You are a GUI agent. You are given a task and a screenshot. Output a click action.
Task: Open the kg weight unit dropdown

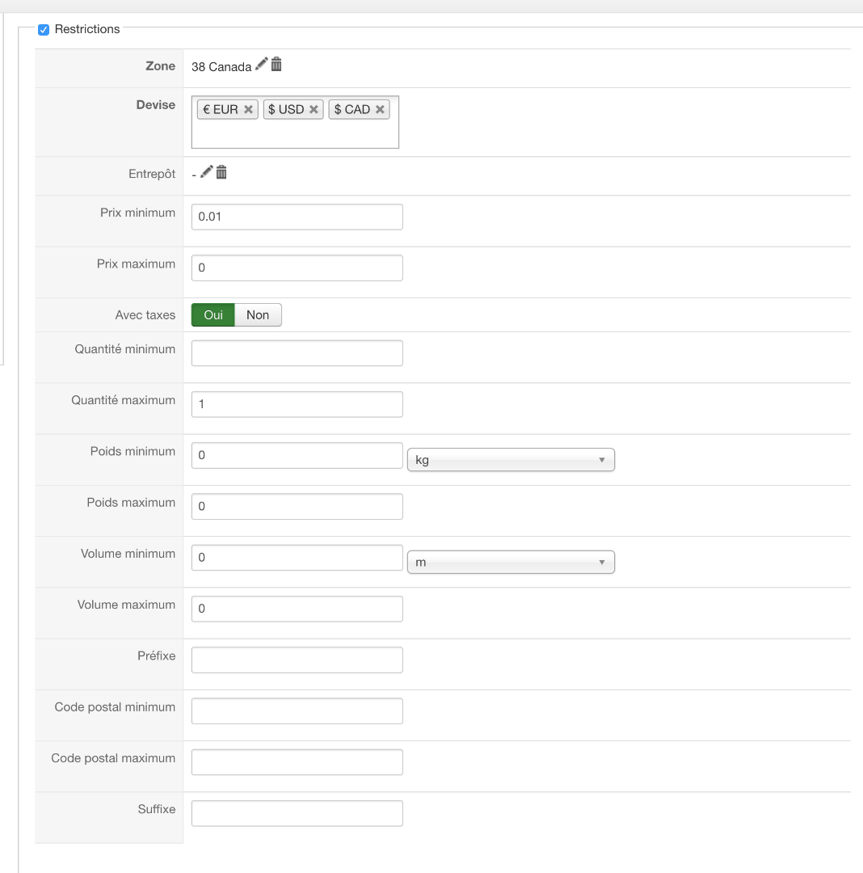(511, 460)
